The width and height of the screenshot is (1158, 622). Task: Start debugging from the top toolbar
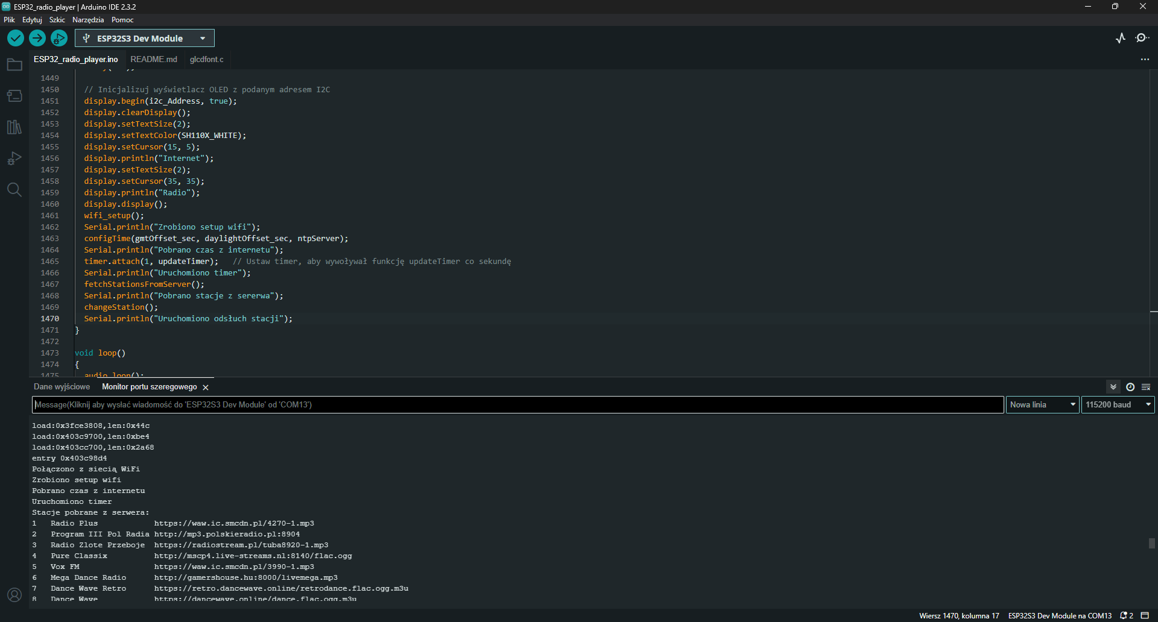coord(59,38)
